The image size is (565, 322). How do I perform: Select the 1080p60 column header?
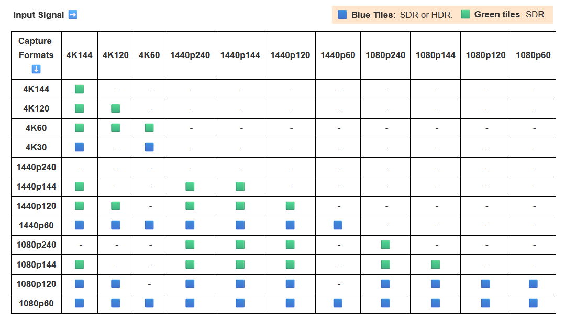click(533, 55)
